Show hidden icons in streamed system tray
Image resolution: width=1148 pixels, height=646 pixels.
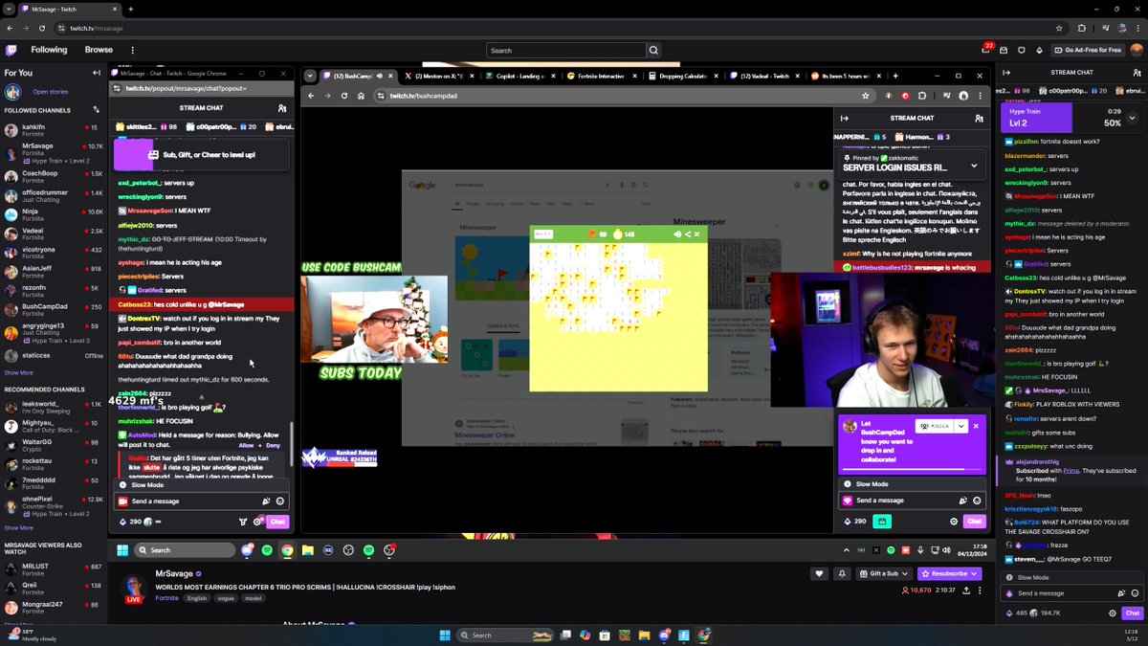tap(848, 550)
